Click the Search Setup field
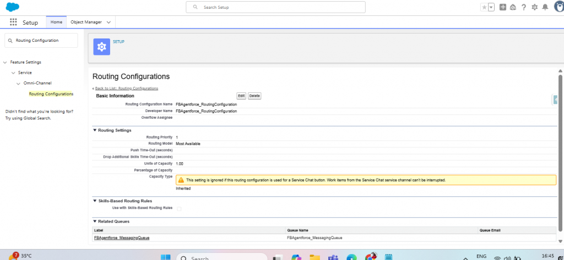The height and width of the screenshot is (260, 564). click(275, 7)
